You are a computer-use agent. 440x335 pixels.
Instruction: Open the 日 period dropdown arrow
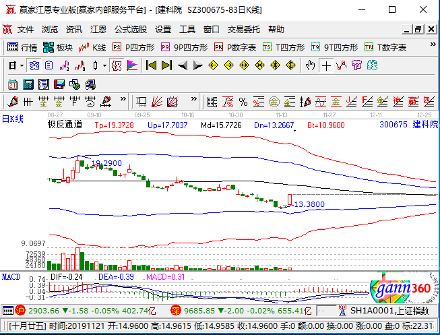pyautogui.click(x=22, y=66)
